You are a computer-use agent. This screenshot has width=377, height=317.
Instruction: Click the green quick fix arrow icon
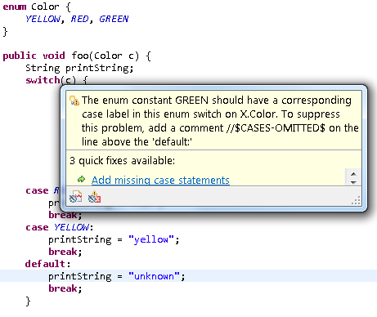[81, 179]
